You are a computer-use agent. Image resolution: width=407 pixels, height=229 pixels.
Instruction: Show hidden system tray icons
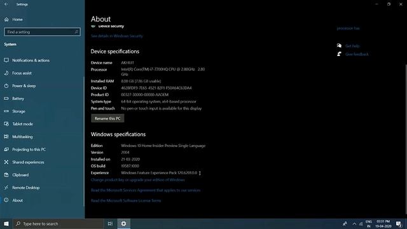[x=354, y=223]
